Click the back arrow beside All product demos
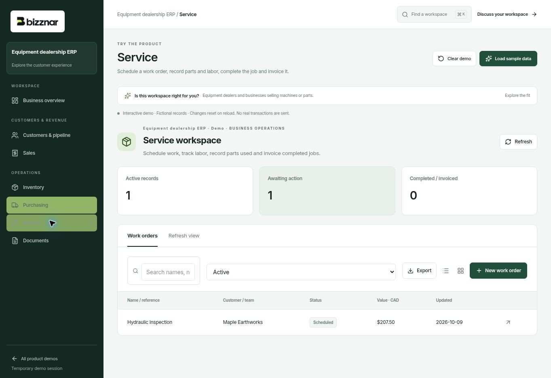The image size is (551, 378). pos(15,359)
